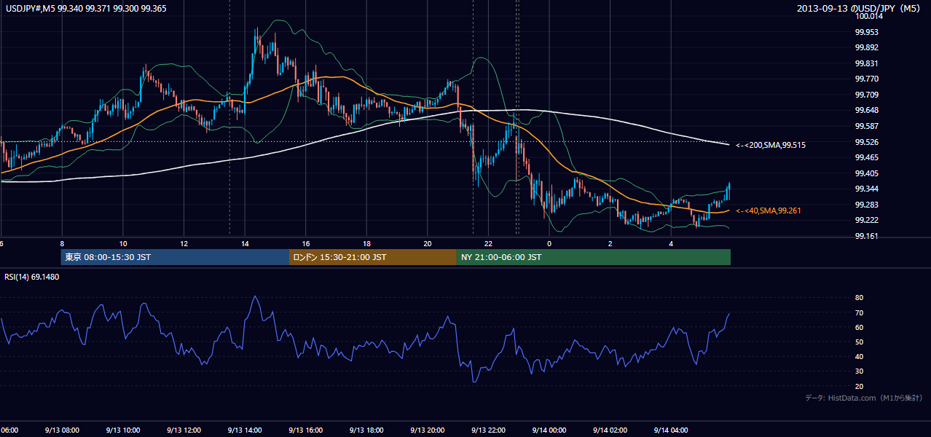Viewport: 931px width, 437px height.
Task: Click the 9/14 04:00 time label
Action: coord(671,430)
